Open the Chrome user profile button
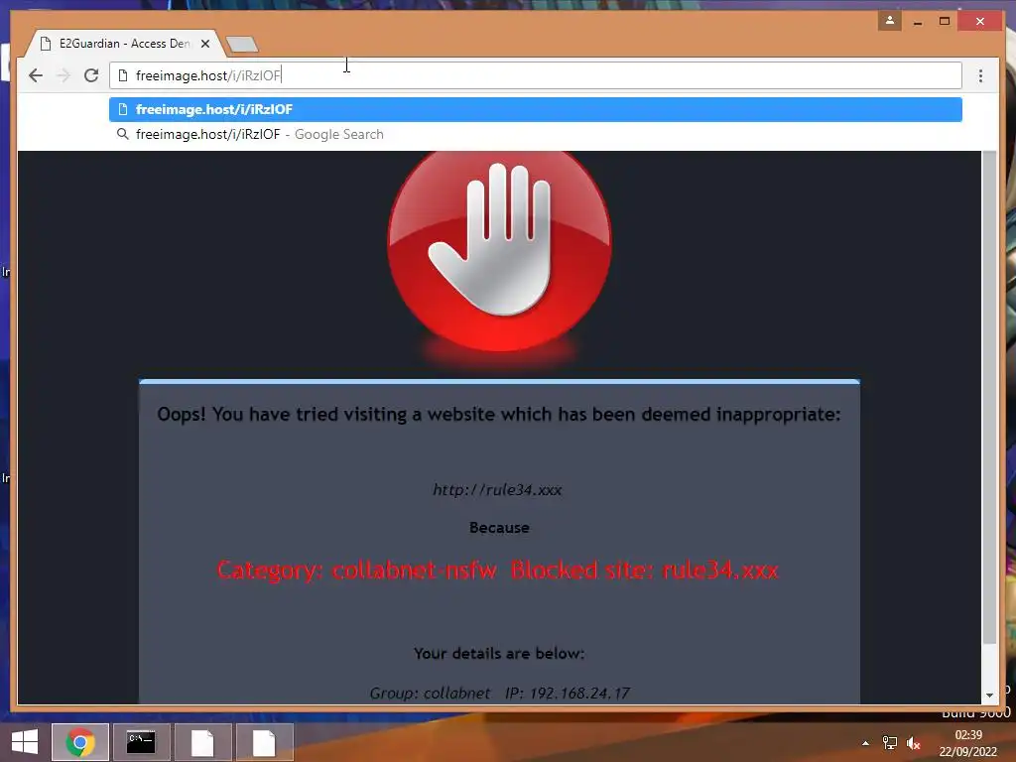The image size is (1016, 762). 890,21
